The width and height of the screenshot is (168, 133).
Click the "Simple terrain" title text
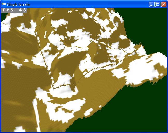(18, 4)
